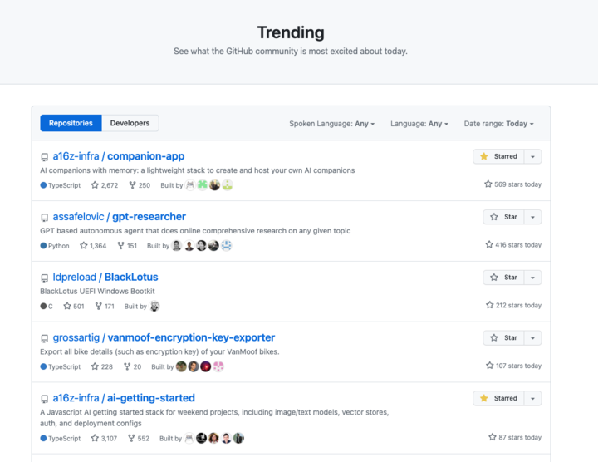Viewport: 598px width, 462px height.
Task: Unstar the companion-app repository
Action: click(498, 156)
